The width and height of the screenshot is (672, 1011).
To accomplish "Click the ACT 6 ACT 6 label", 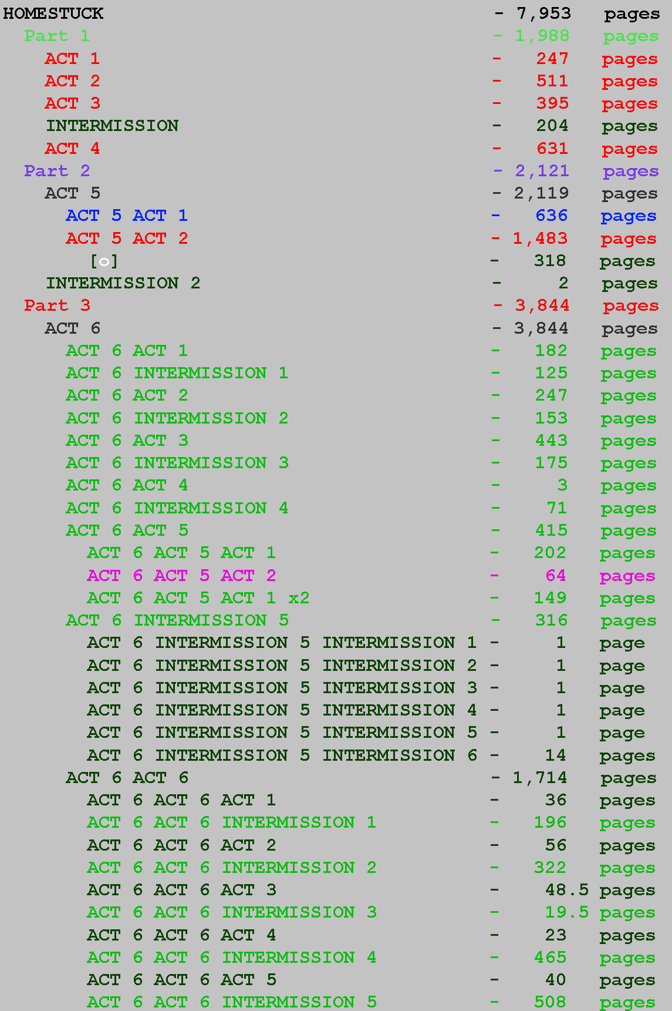I will tap(127, 778).
